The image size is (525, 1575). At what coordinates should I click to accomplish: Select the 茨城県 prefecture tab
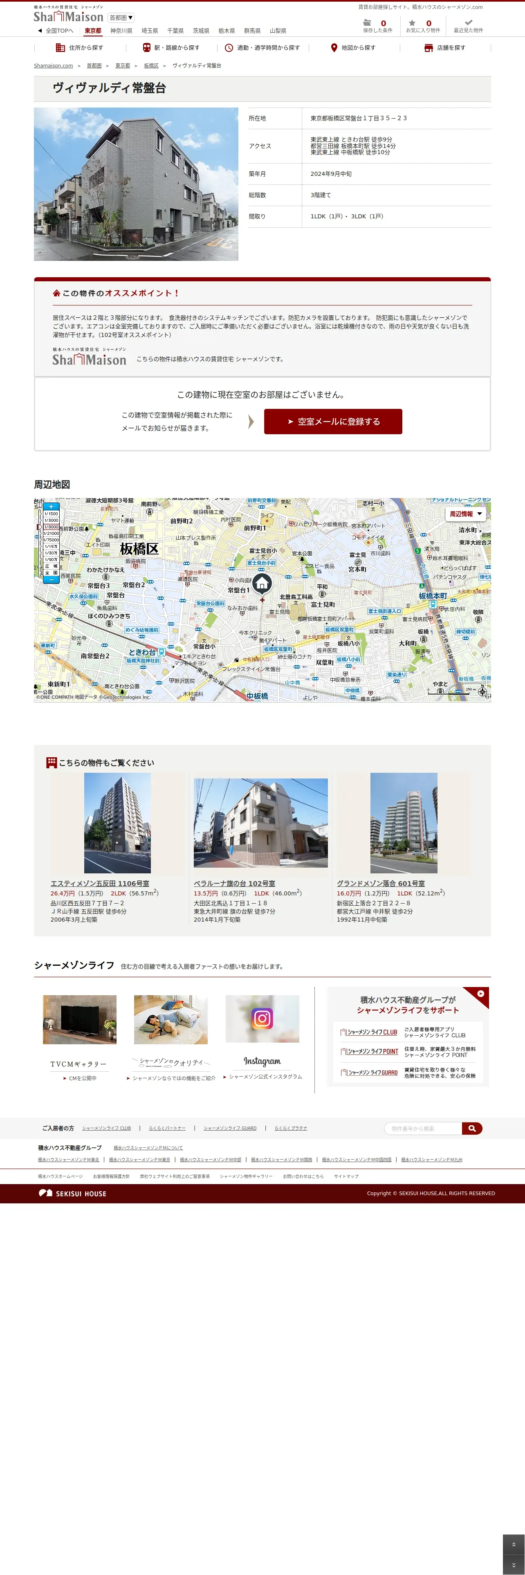pyautogui.click(x=201, y=31)
